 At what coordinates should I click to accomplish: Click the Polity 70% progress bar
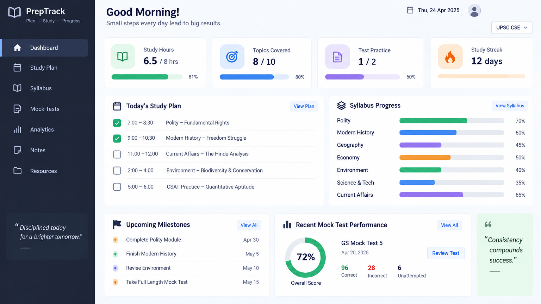tap(452, 121)
